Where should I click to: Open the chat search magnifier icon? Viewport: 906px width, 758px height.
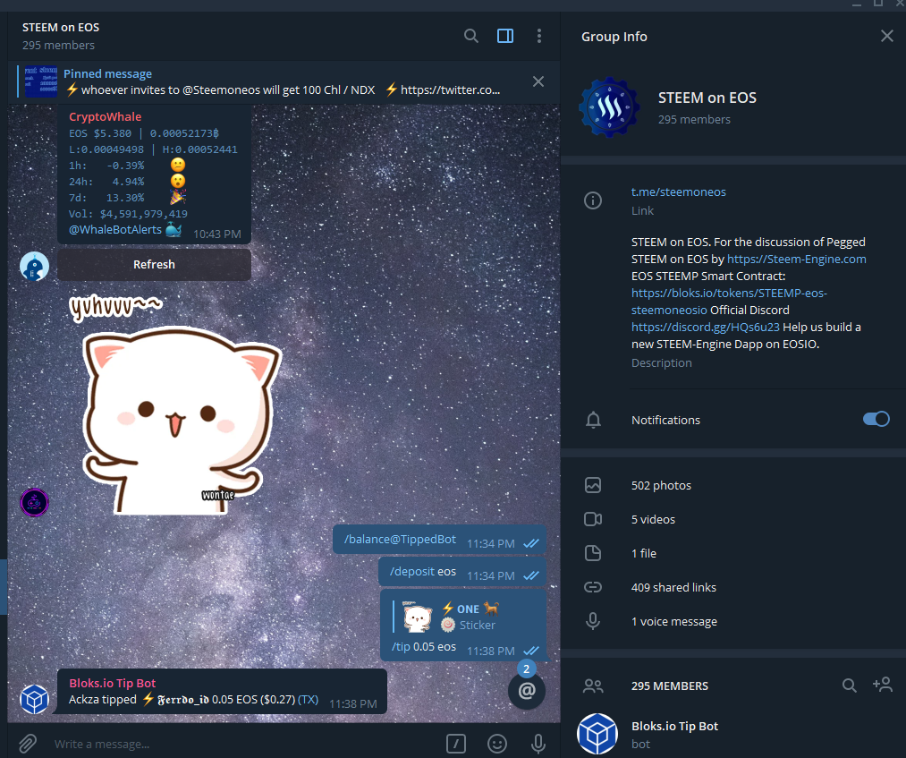(471, 36)
